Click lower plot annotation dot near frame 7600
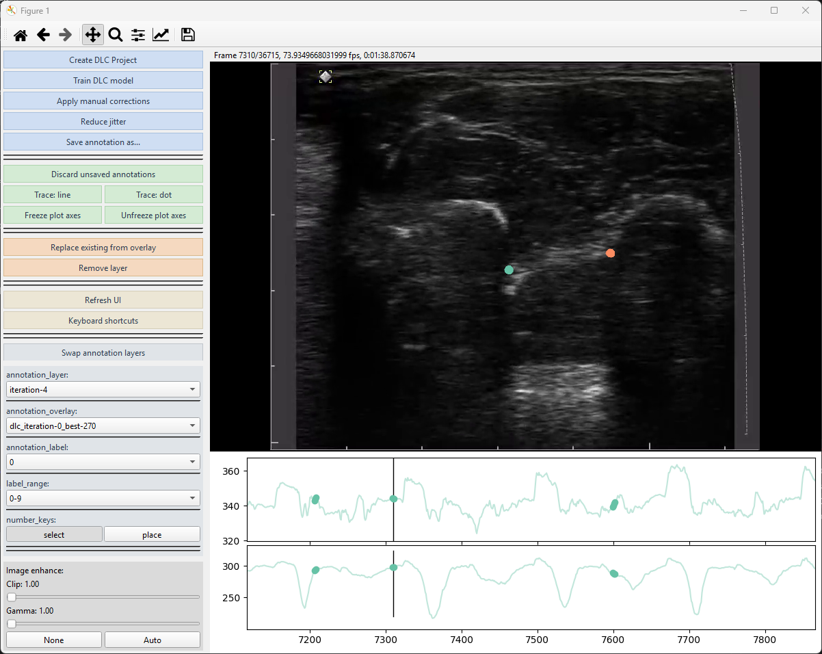The width and height of the screenshot is (822, 654). (x=613, y=573)
